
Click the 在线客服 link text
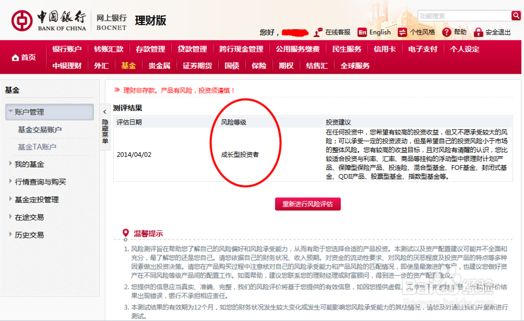pos(337,32)
